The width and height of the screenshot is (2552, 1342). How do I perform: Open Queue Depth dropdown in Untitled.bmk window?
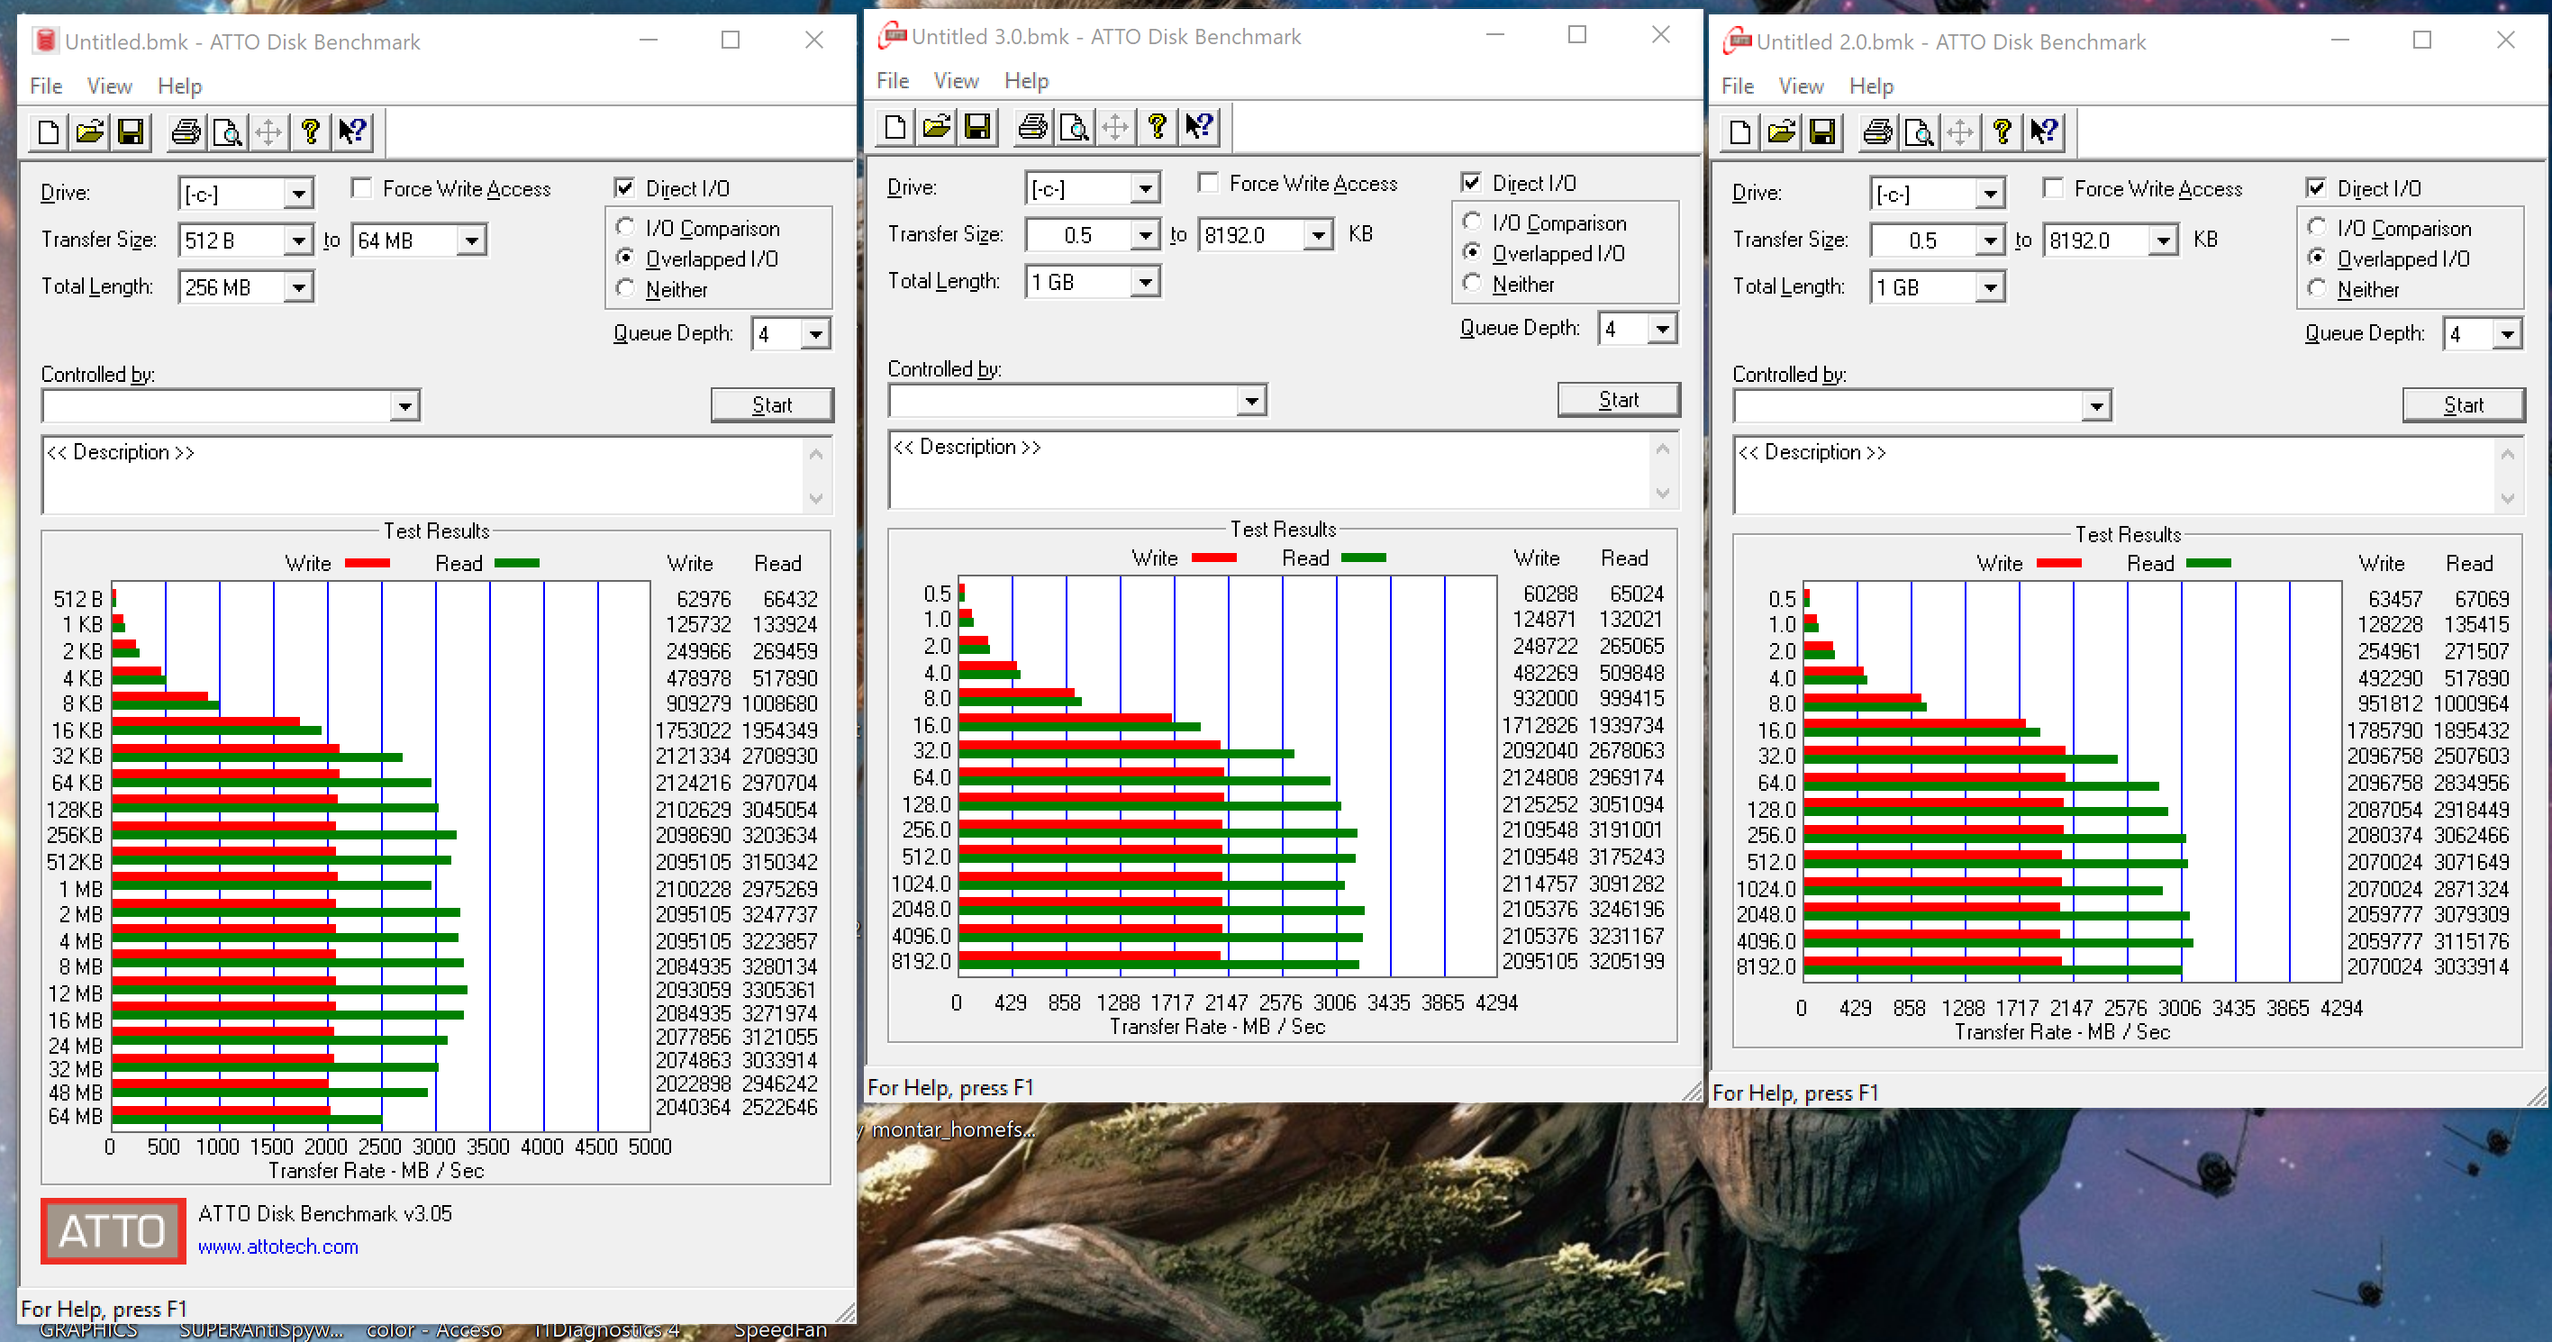tap(815, 334)
